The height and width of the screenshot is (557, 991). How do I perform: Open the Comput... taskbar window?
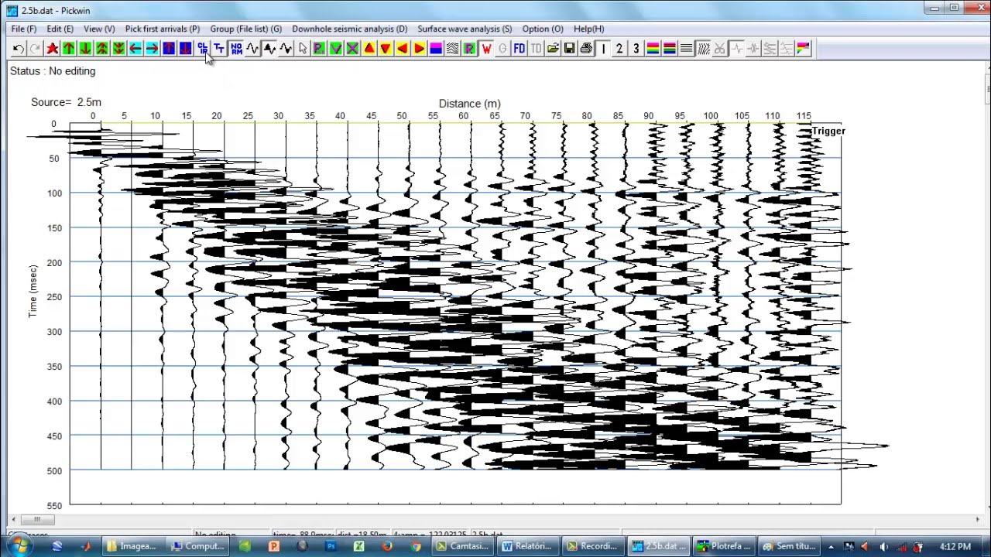click(198, 546)
